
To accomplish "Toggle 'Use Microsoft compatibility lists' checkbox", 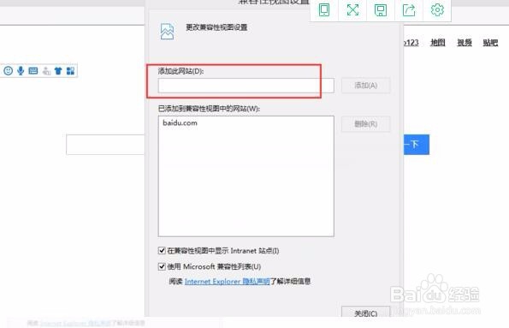I will (162, 266).
